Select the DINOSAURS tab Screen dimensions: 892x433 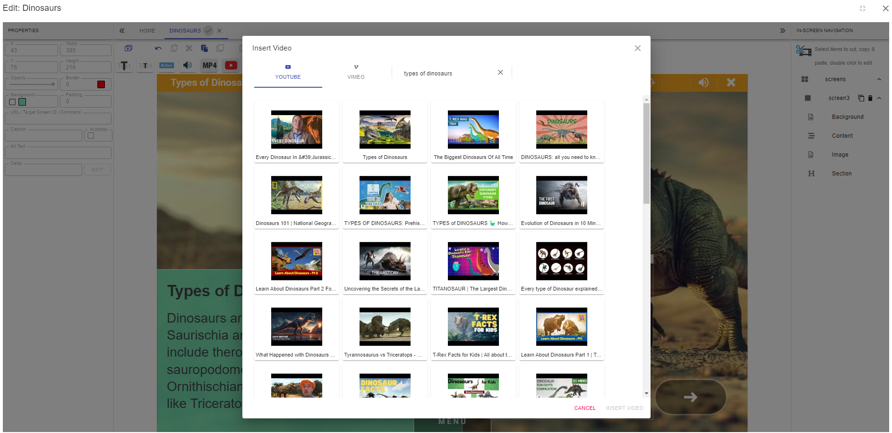[185, 31]
